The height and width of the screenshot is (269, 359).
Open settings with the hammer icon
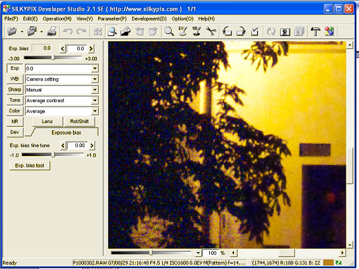315,32
